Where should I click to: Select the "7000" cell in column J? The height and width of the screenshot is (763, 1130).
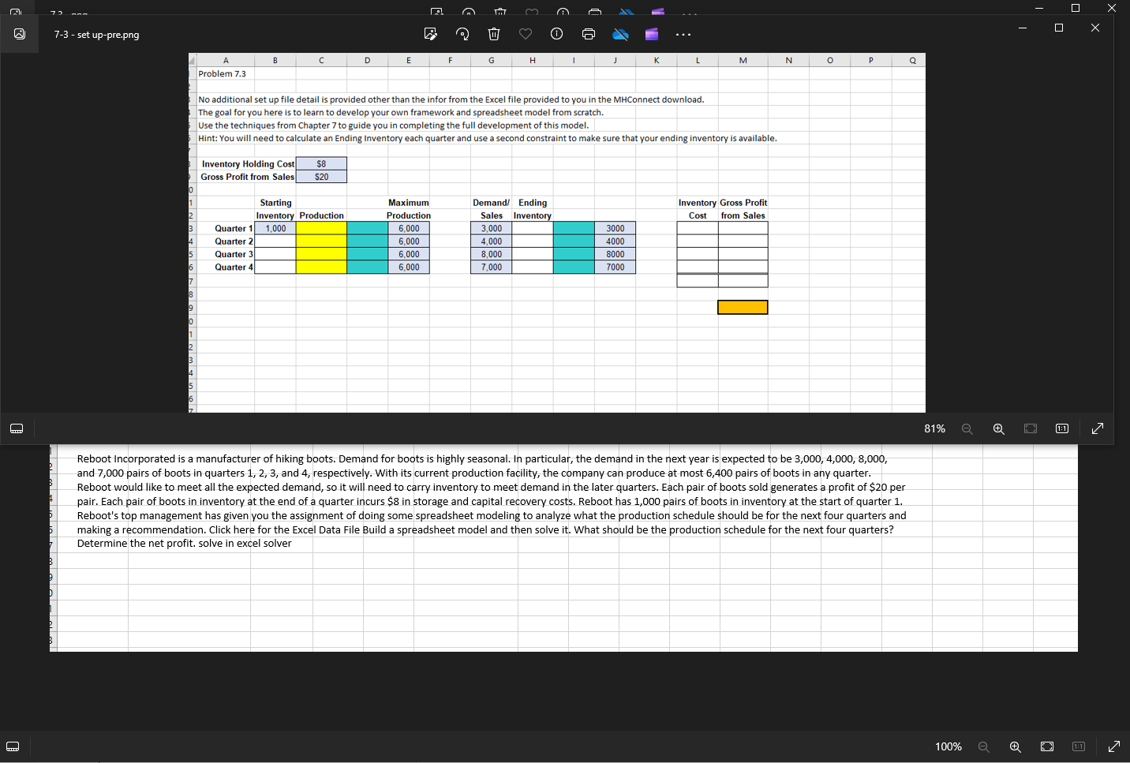point(616,267)
